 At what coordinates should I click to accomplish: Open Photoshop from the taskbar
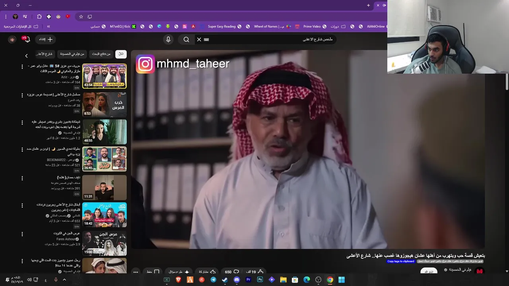point(260,280)
